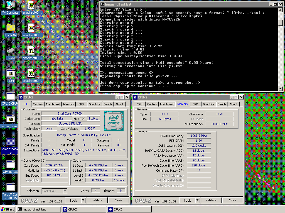Click the console vertical scrollbar thumb
285x213 pixels.
(x=281, y=22)
